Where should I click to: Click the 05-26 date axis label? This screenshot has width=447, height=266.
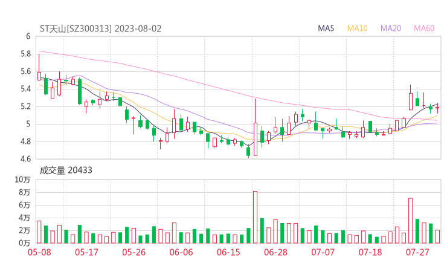tap(133, 252)
